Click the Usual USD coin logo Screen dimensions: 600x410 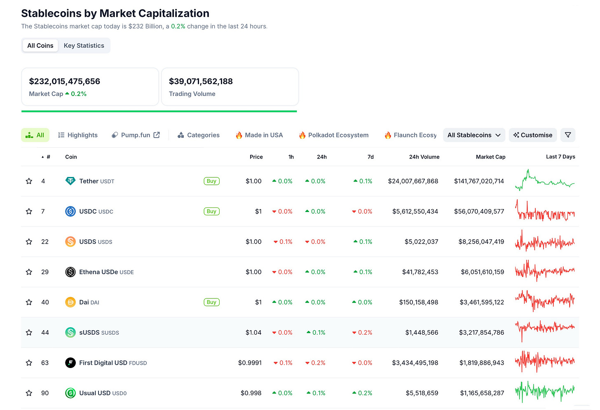pos(70,393)
